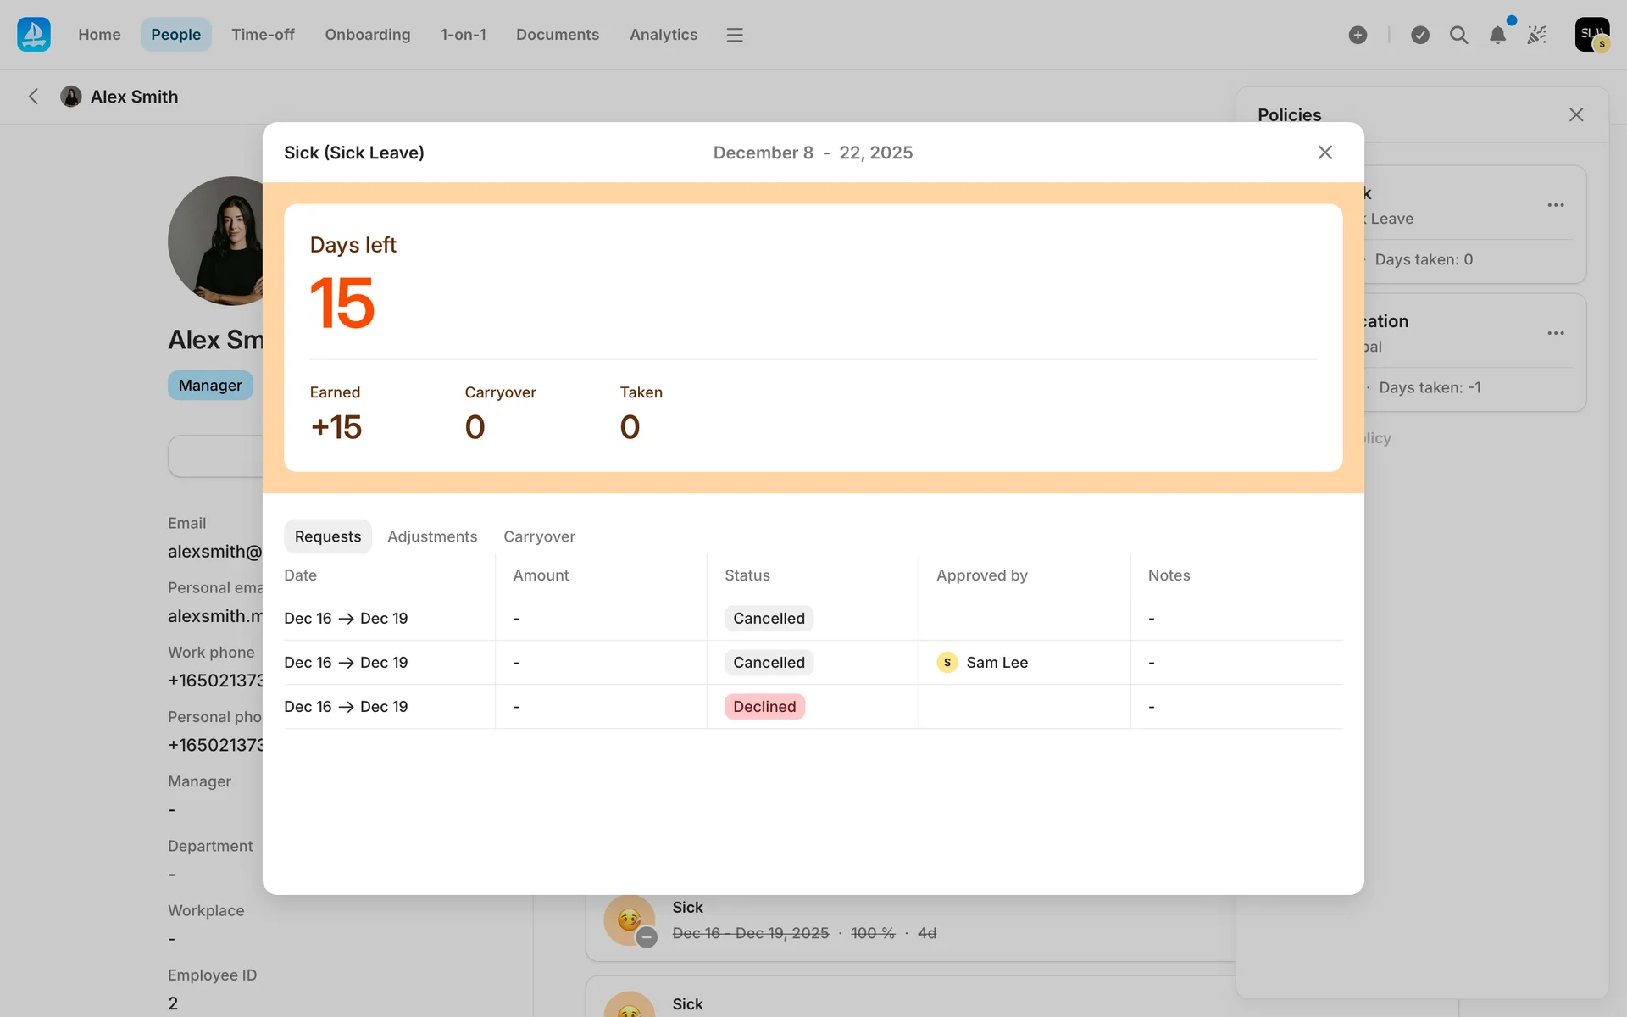Click the plus add icon in top bar
The image size is (1627, 1017).
pos(1358,35)
